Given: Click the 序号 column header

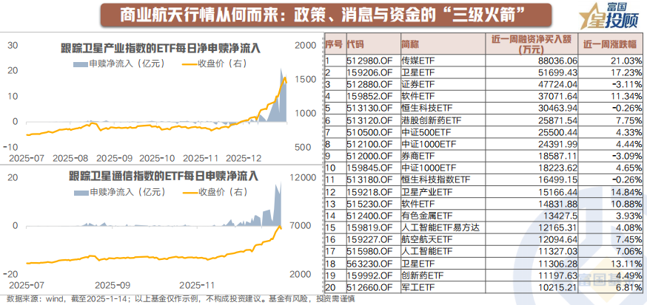Looking at the screenshot, I should click(x=334, y=44).
